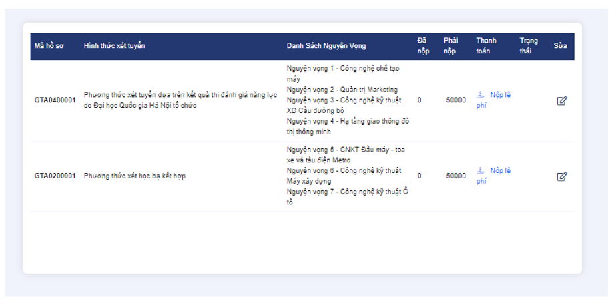Click the payment hand icon in GTA0200001 row
616x304 pixels.
[x=481, y=171]
